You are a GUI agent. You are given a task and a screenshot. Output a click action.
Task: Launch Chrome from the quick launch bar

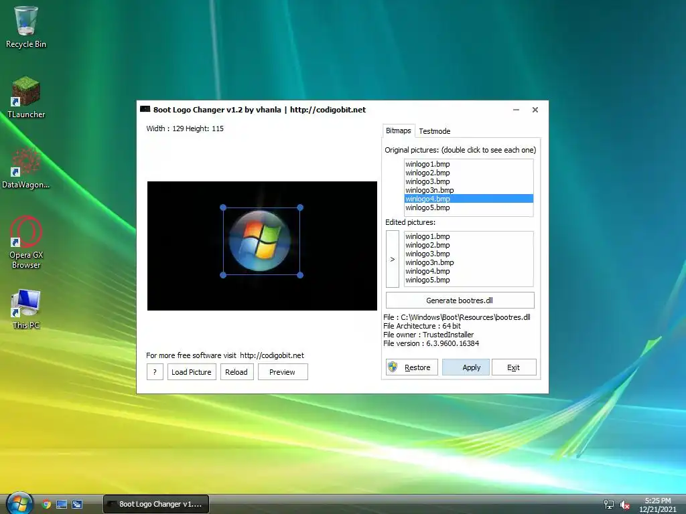click(x=46, y=504)
